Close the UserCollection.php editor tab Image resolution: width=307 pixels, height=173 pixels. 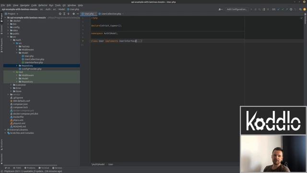click(x=123, y=14)
